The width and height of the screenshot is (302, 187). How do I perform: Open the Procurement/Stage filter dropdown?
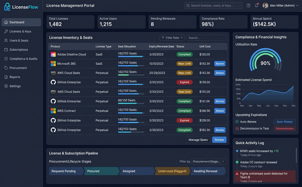pos(209,161)
